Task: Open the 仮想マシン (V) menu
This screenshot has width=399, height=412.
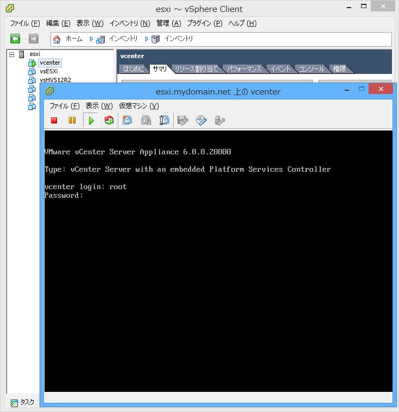Action: coord(139,106)
